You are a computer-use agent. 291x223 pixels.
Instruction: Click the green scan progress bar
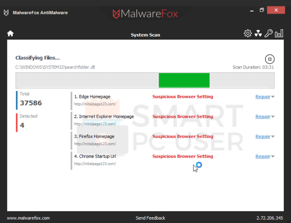coord(184,80)
